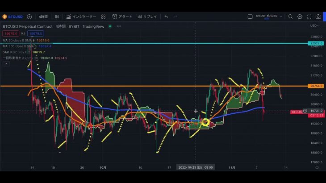Click the green market status dot

[x=110, y=26]
